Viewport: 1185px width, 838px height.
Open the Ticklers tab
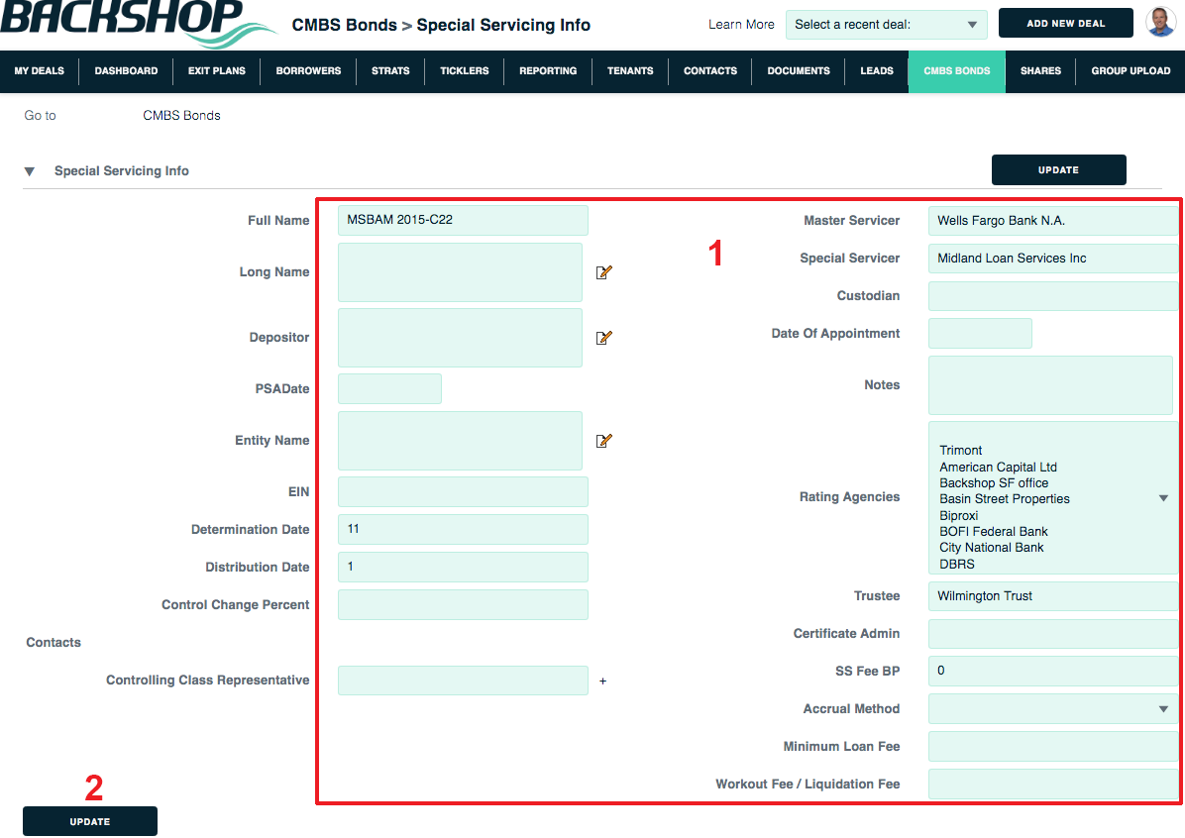tap(465, 71)
